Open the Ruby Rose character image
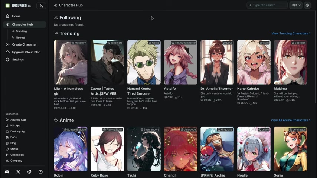 point(107,149)
